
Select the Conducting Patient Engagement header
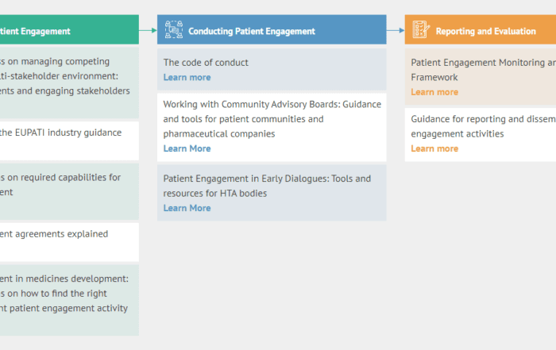click(x=251, y=31)
